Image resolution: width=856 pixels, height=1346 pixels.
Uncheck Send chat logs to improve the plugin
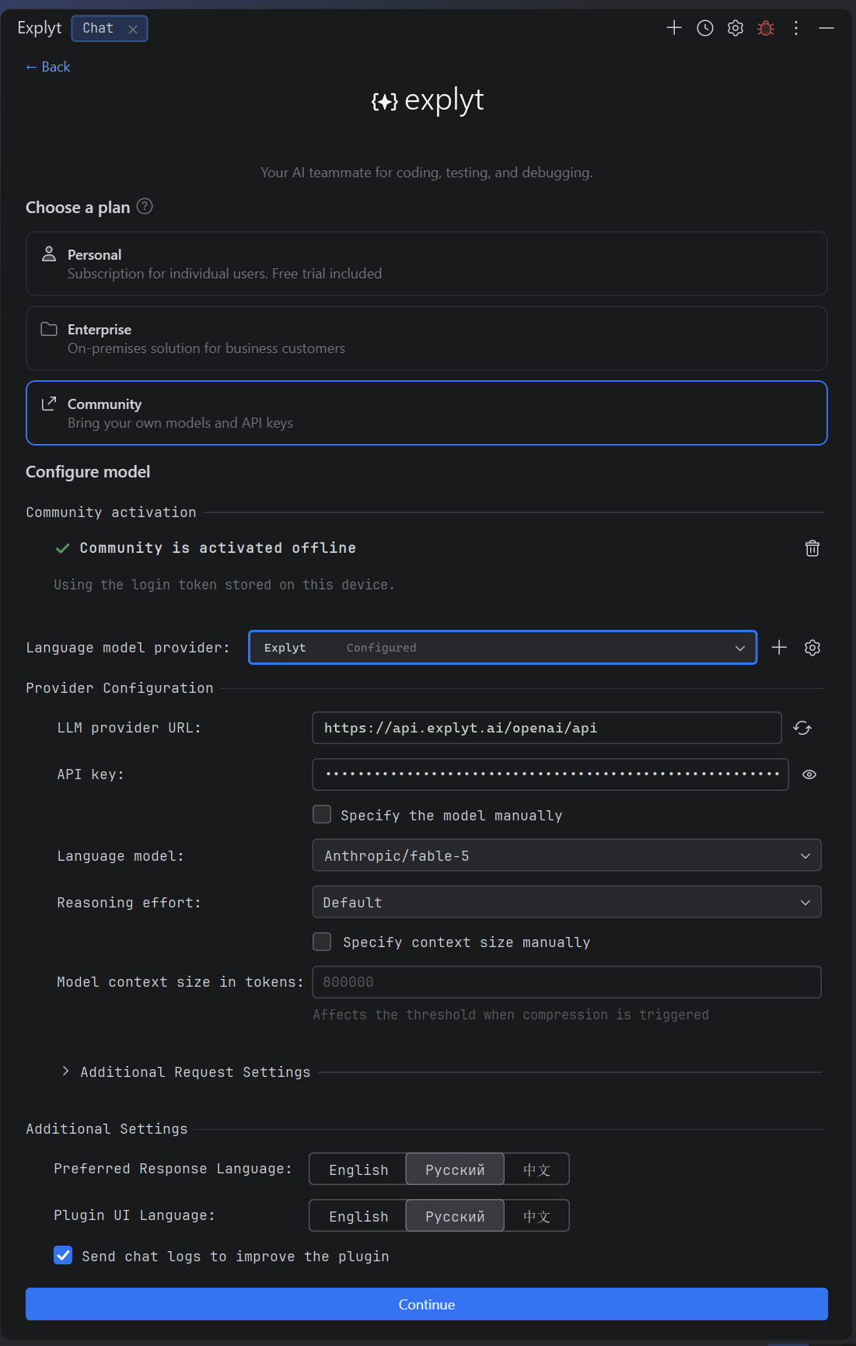(63, 1256)
